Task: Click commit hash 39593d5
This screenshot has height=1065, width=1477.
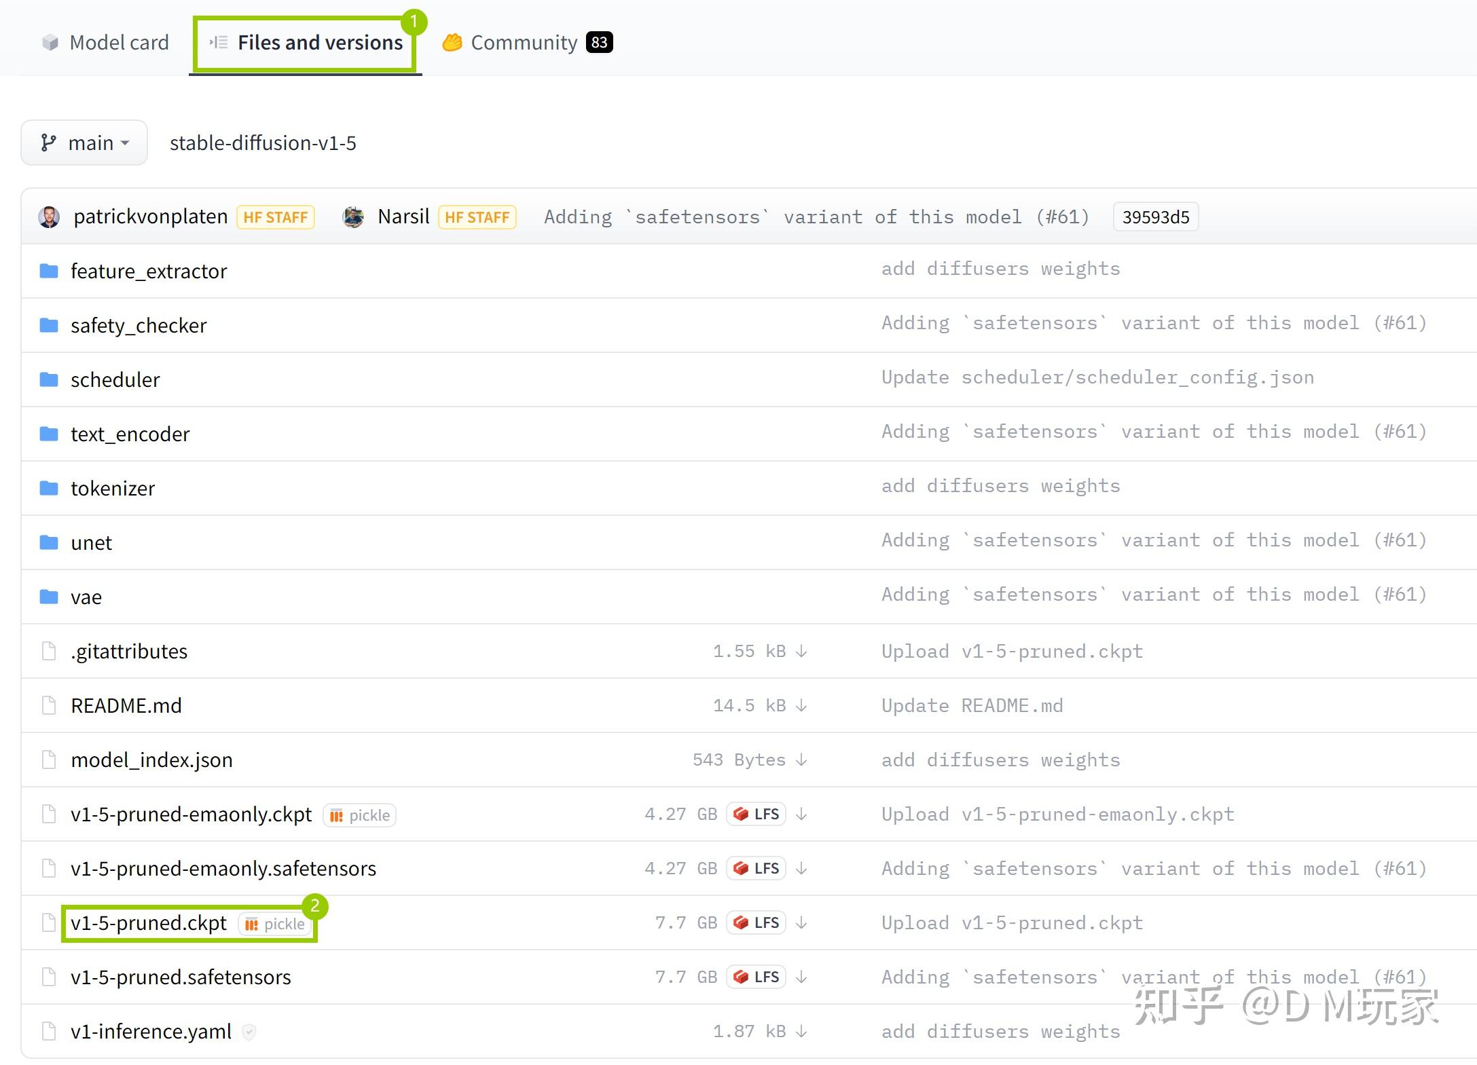Action: pyautogui.click(x=1155, y=217)
